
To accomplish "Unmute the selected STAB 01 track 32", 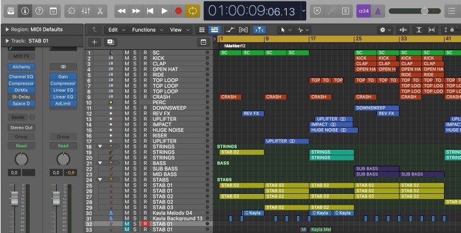I will click(127, 224).
